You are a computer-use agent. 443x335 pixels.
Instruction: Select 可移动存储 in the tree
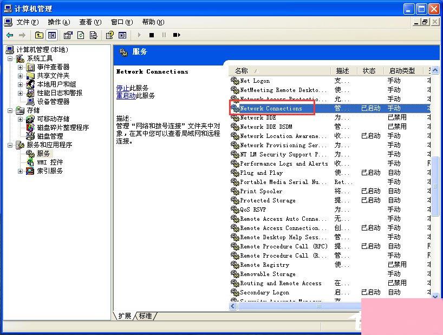point(53,119)
